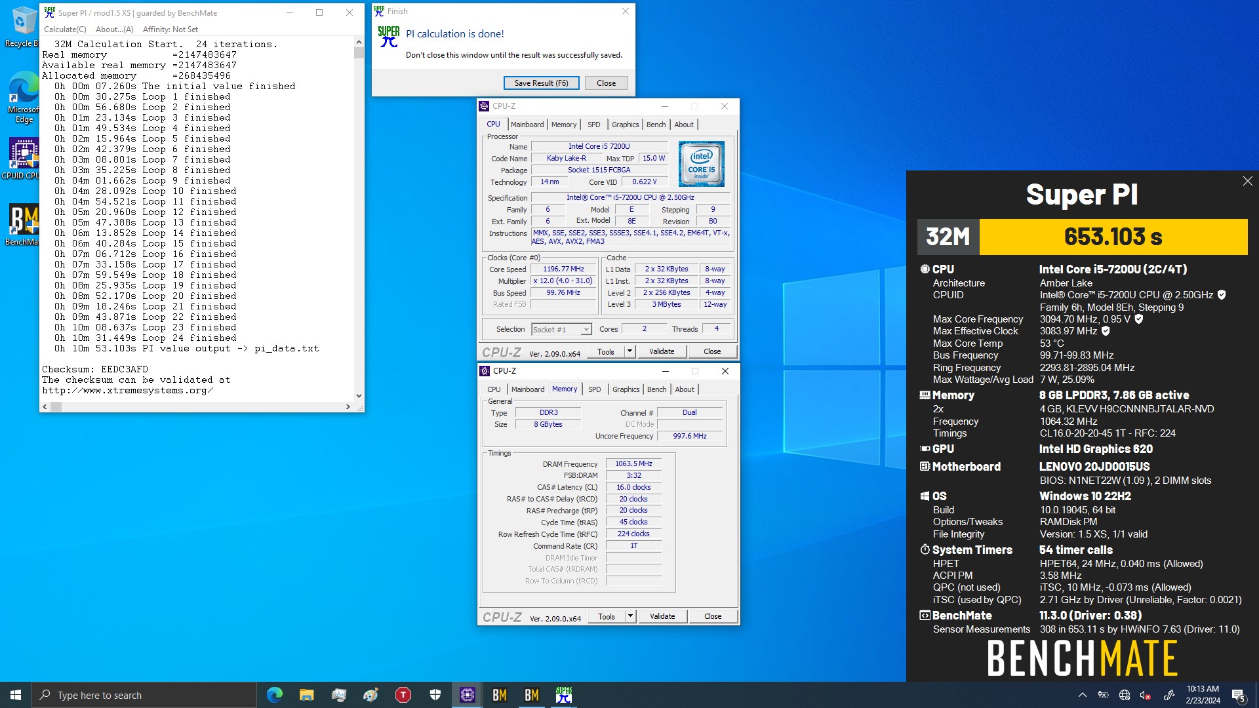This screenshot has height=708, width=1259.
Task: Close the BenchMate Super PI result panel
Action: click(x=1247, y=181)
